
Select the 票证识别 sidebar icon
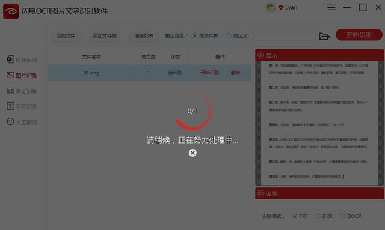tap(10, 91)
